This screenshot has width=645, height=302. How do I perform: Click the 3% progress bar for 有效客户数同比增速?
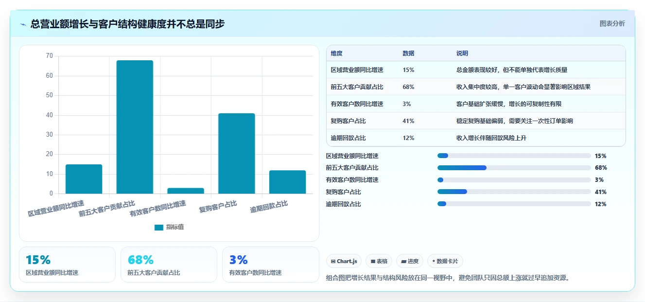[514, 180]
